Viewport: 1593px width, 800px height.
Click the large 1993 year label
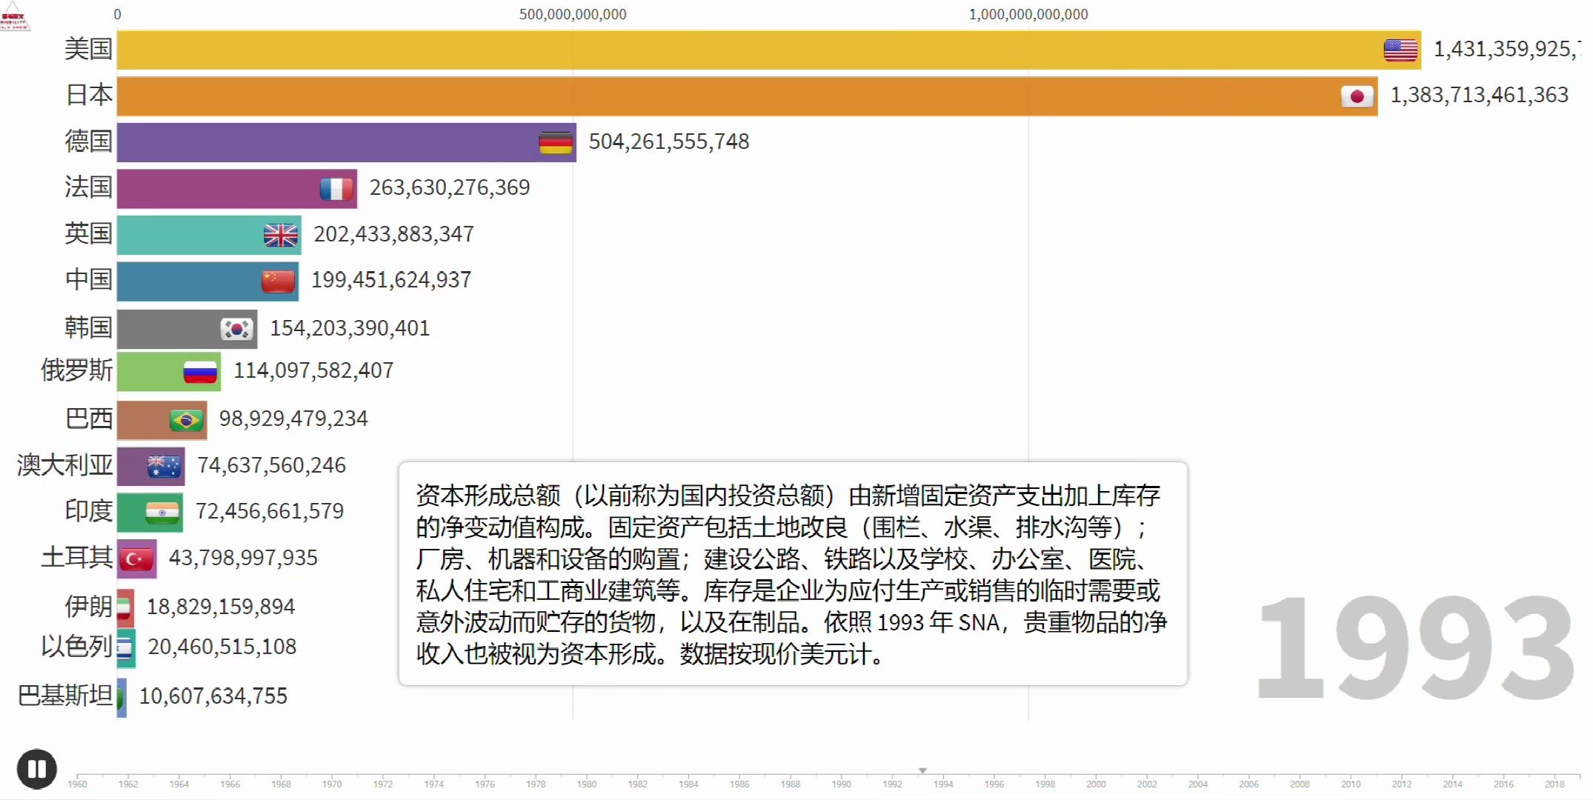click(x=1415, y=648)
